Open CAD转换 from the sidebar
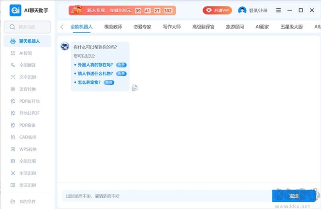The height and width of the screenshot is (209, 321). 27,137
